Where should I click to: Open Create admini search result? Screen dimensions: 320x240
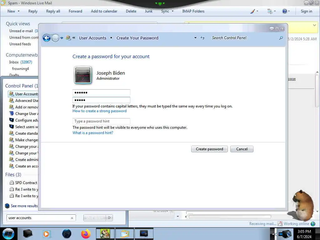coord(23,160)
